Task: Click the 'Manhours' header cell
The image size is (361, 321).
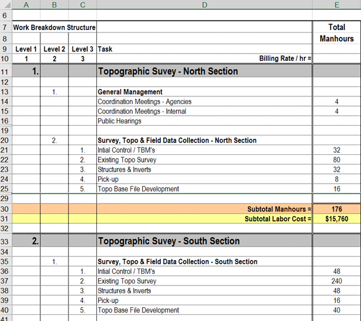Action: [336, 39]
